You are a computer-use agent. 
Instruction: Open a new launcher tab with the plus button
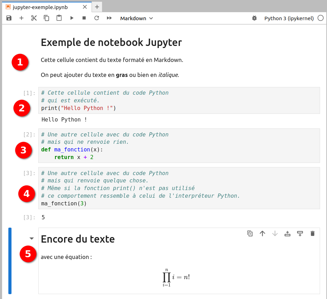coord(97,7)
